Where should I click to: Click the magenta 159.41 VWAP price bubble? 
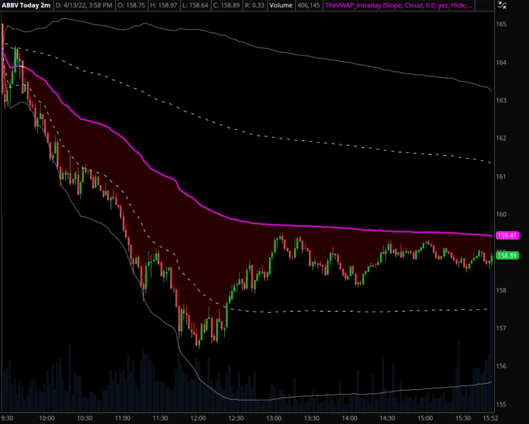tap(507, 235)
